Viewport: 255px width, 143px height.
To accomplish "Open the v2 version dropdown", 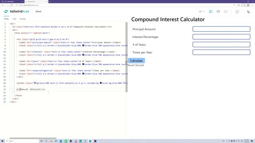I will click(x=202, y=12).
